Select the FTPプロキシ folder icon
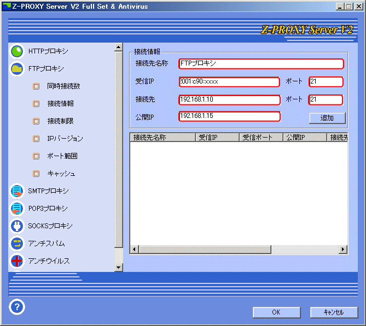This screenshot has width=366, height=326. coord(17,69)
